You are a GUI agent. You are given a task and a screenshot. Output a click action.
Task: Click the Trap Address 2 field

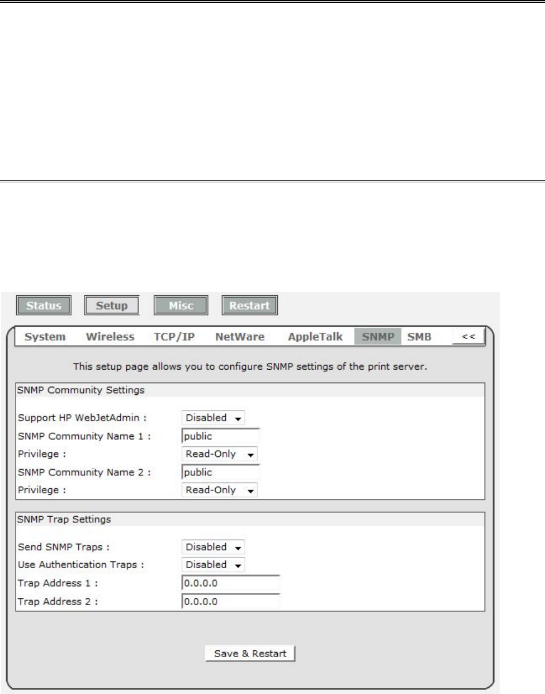231,602
